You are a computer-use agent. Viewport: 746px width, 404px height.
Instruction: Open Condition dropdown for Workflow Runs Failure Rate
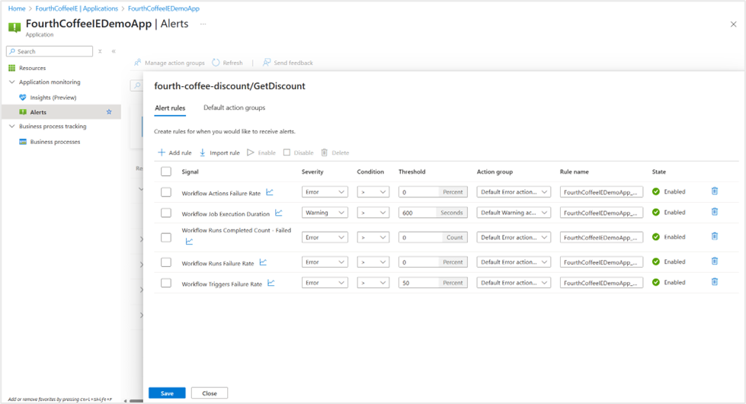coord(373,262)
